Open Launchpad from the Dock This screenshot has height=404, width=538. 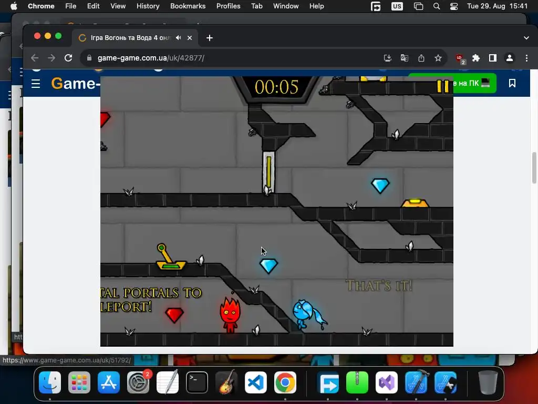click(x=79, y=382)
